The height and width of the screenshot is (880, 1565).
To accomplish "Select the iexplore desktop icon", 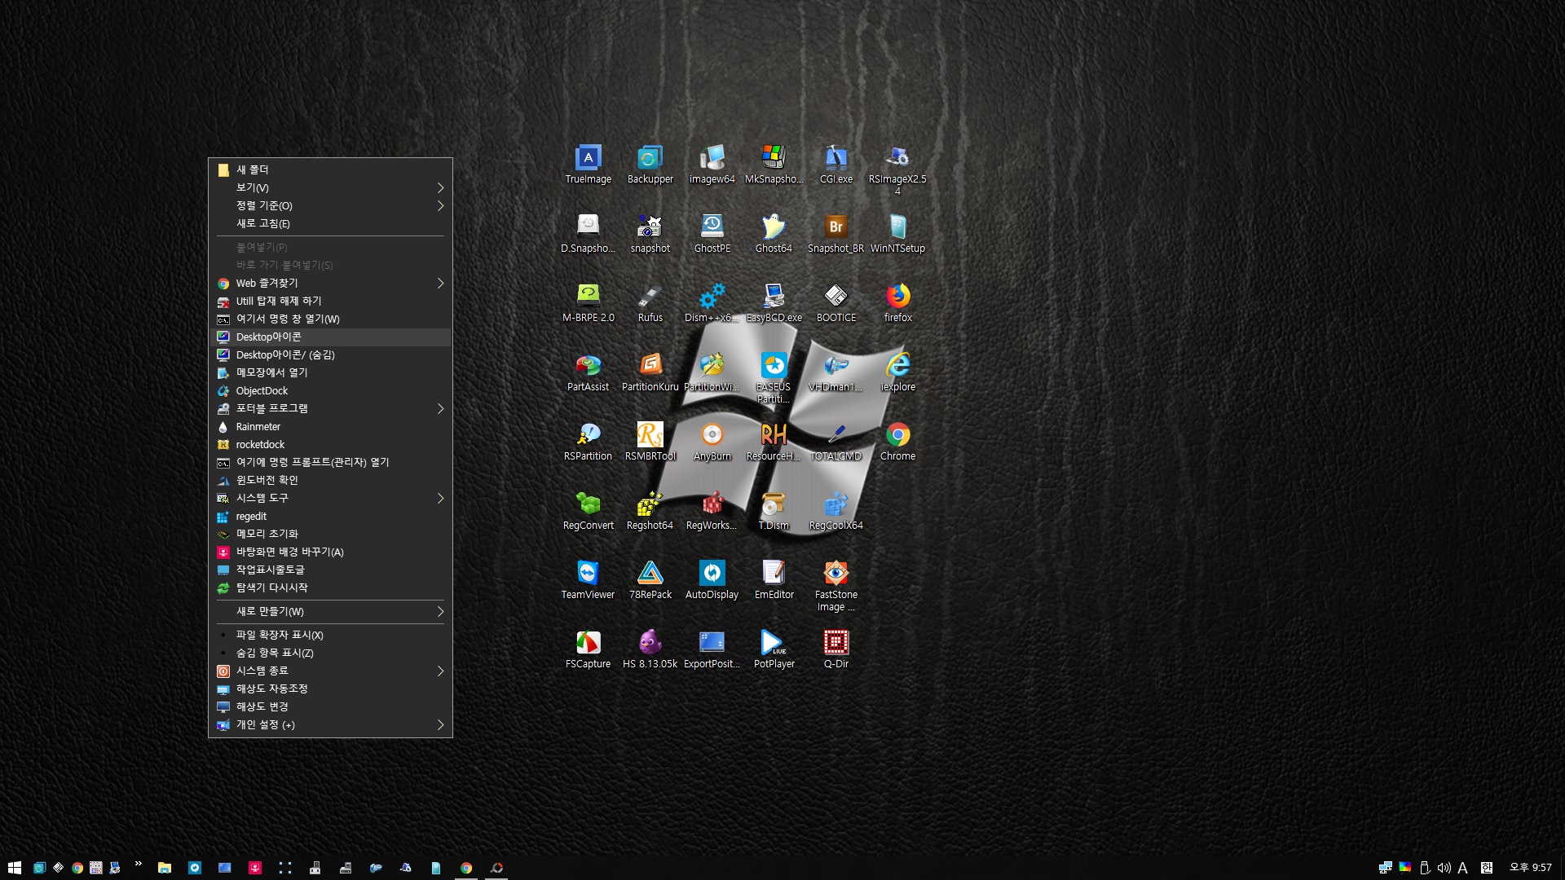I will 897,372.
